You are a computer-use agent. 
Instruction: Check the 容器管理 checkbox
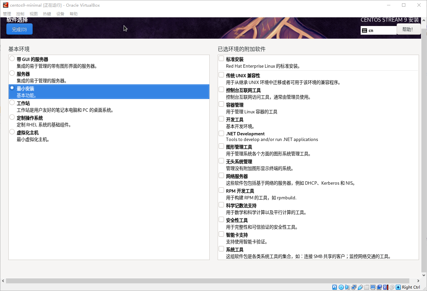click(221, 104)
